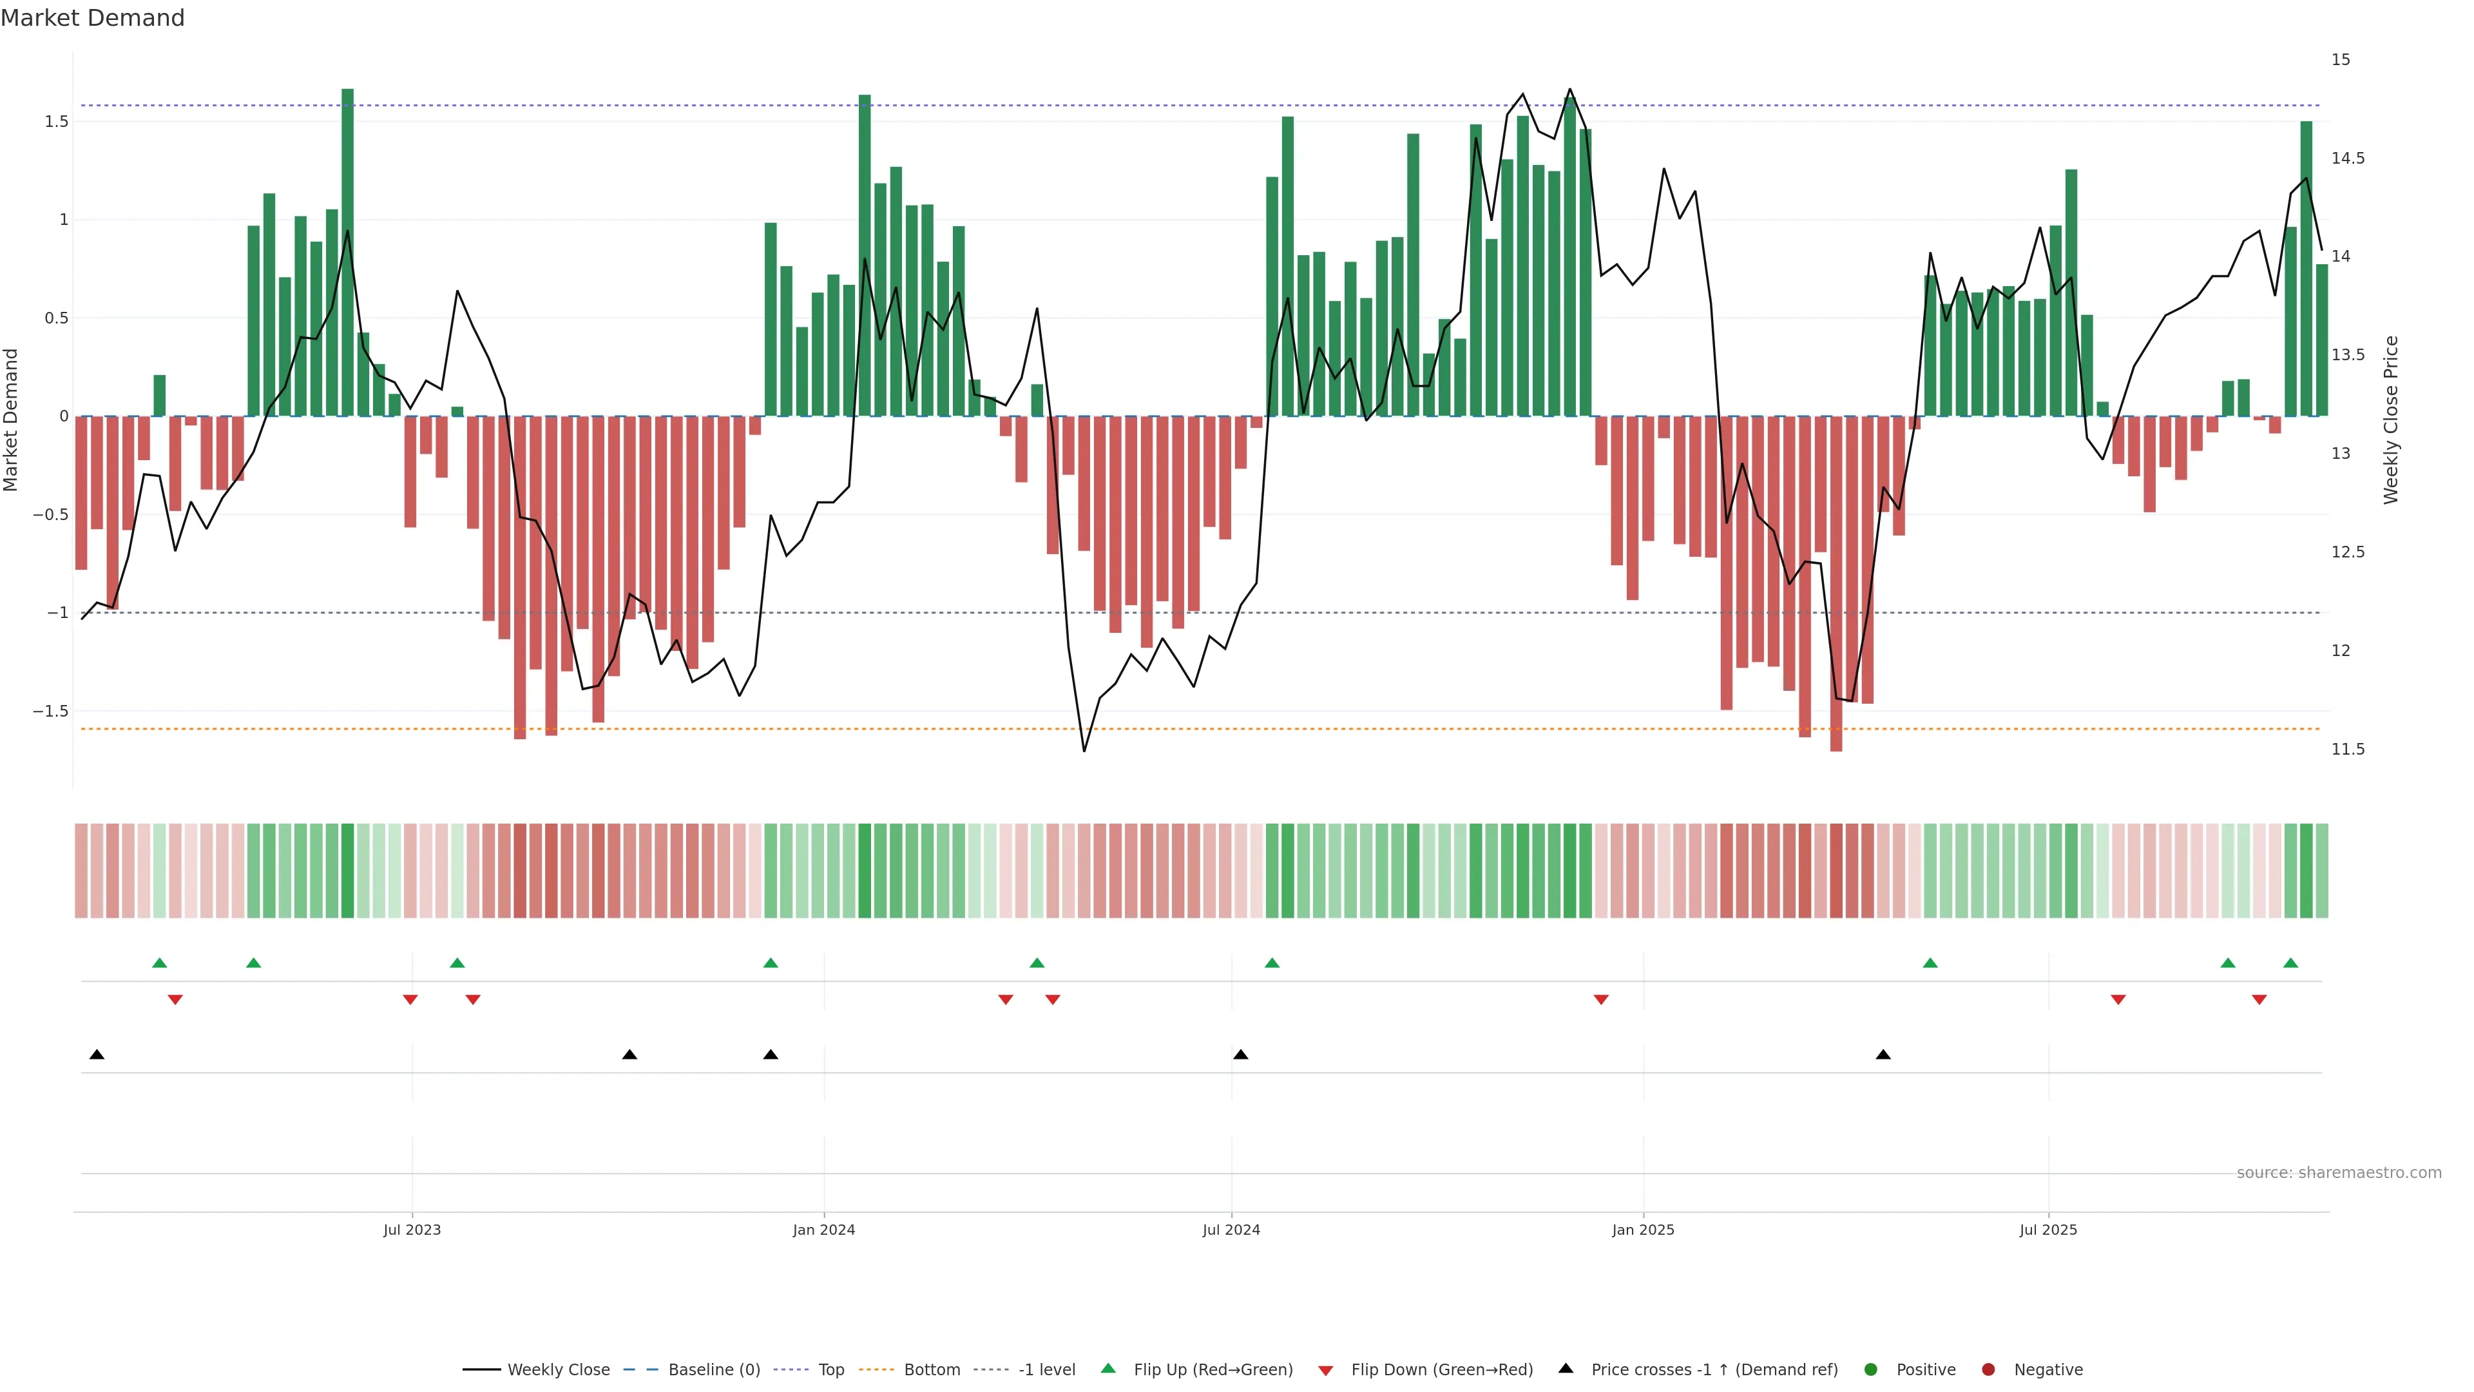Click the dark red Negative legend dot
Viewport: 2474px width, 1392px height.
tap(1988, 1370)
